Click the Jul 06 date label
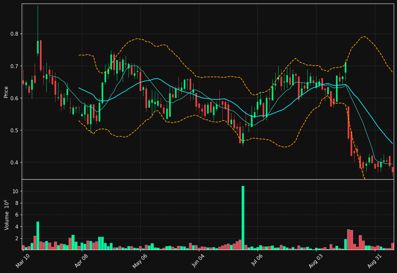This screenshot has width=397, height=273. [x=257, y=261]
